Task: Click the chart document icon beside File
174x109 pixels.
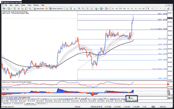Action: tap(3, 5)
